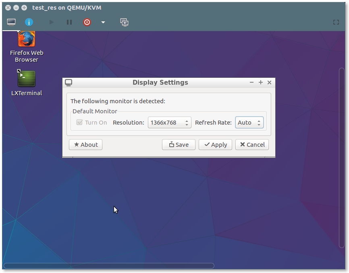Screen dimensions: 349x273
Task: Click the horizontal scrollbar of VM viewer
Action: pyautogui.click(x=109, y=266)
